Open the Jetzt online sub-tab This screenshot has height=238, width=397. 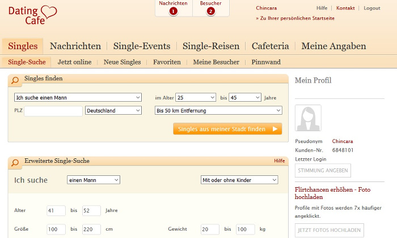(74, 62)
